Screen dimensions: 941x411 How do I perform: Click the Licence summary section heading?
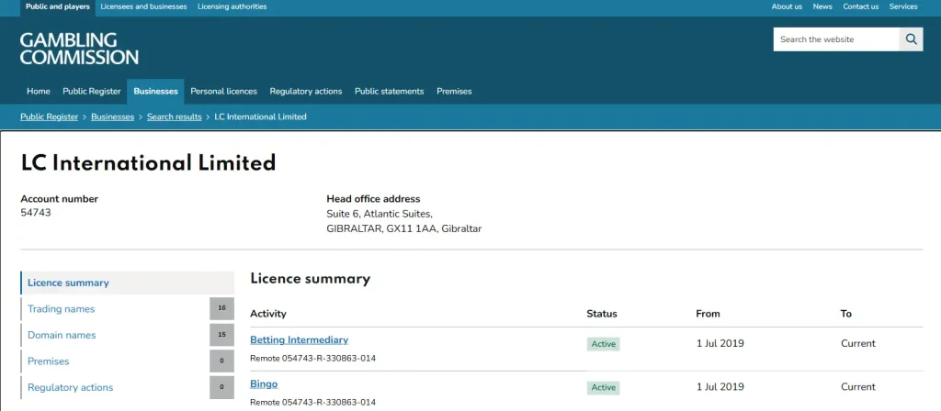point(311,279)
